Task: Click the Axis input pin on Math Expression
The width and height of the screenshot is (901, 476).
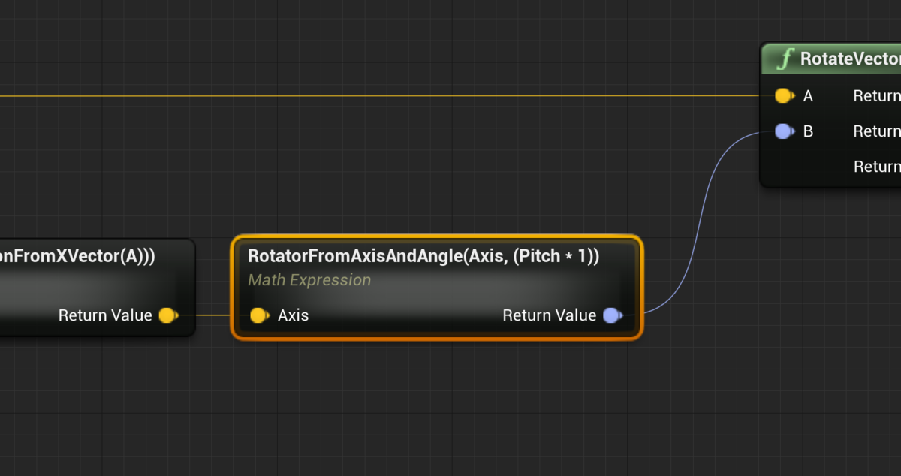Action: pos(260,315)
